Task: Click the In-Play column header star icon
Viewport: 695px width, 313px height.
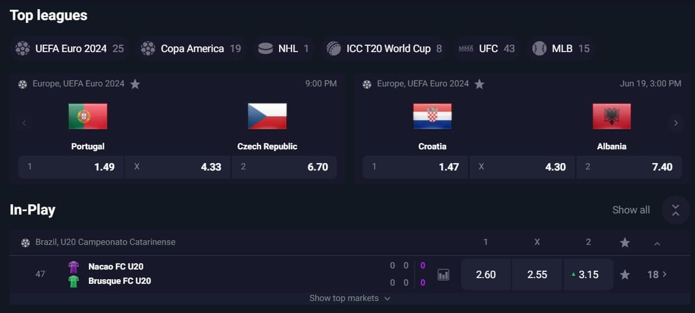Action: (625, 243)
